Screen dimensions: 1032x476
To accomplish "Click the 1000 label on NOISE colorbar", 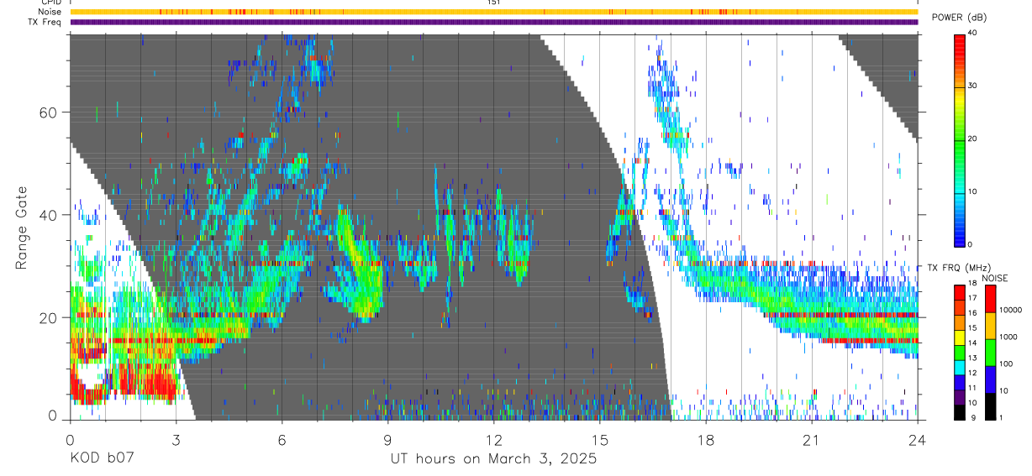I will click(1008, 337).
